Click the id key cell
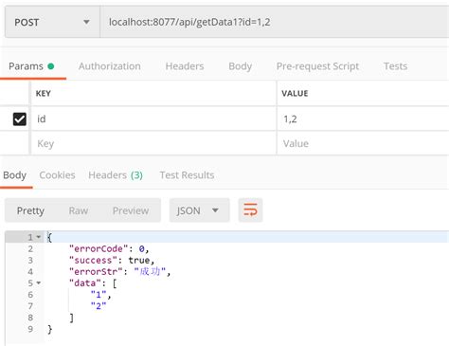 point(153,118)
